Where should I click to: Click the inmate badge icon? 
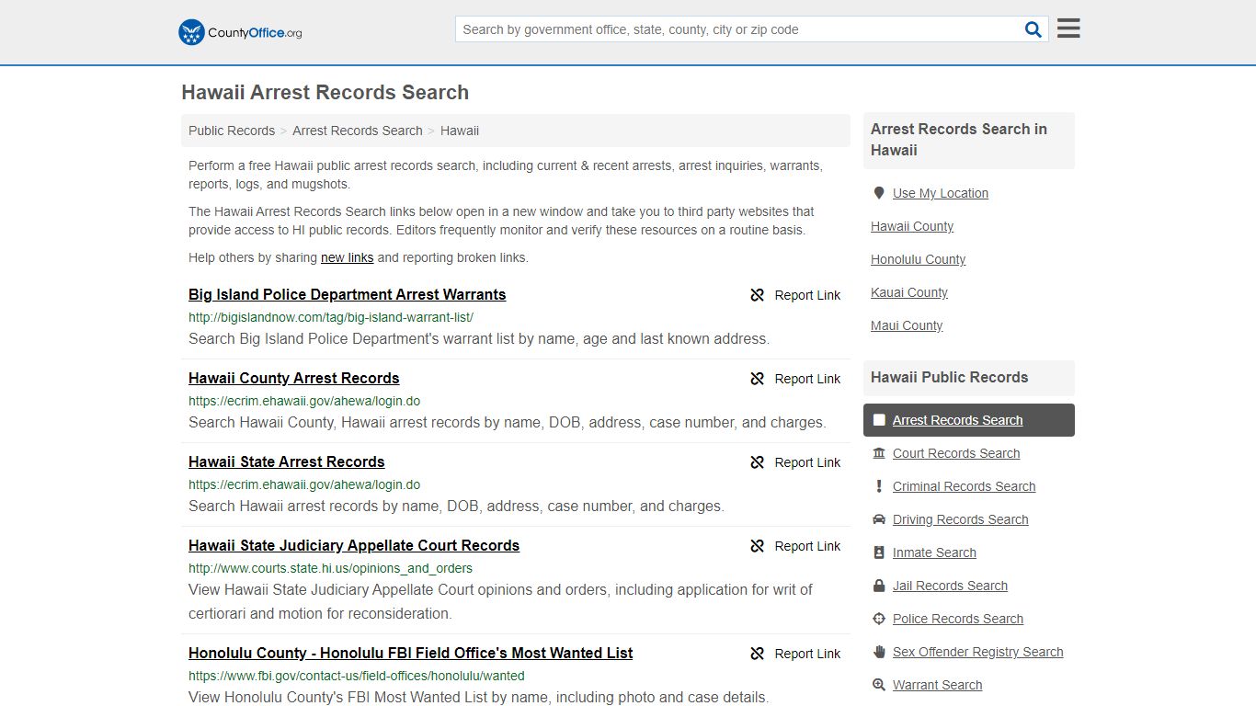click(x=879, y=552)
